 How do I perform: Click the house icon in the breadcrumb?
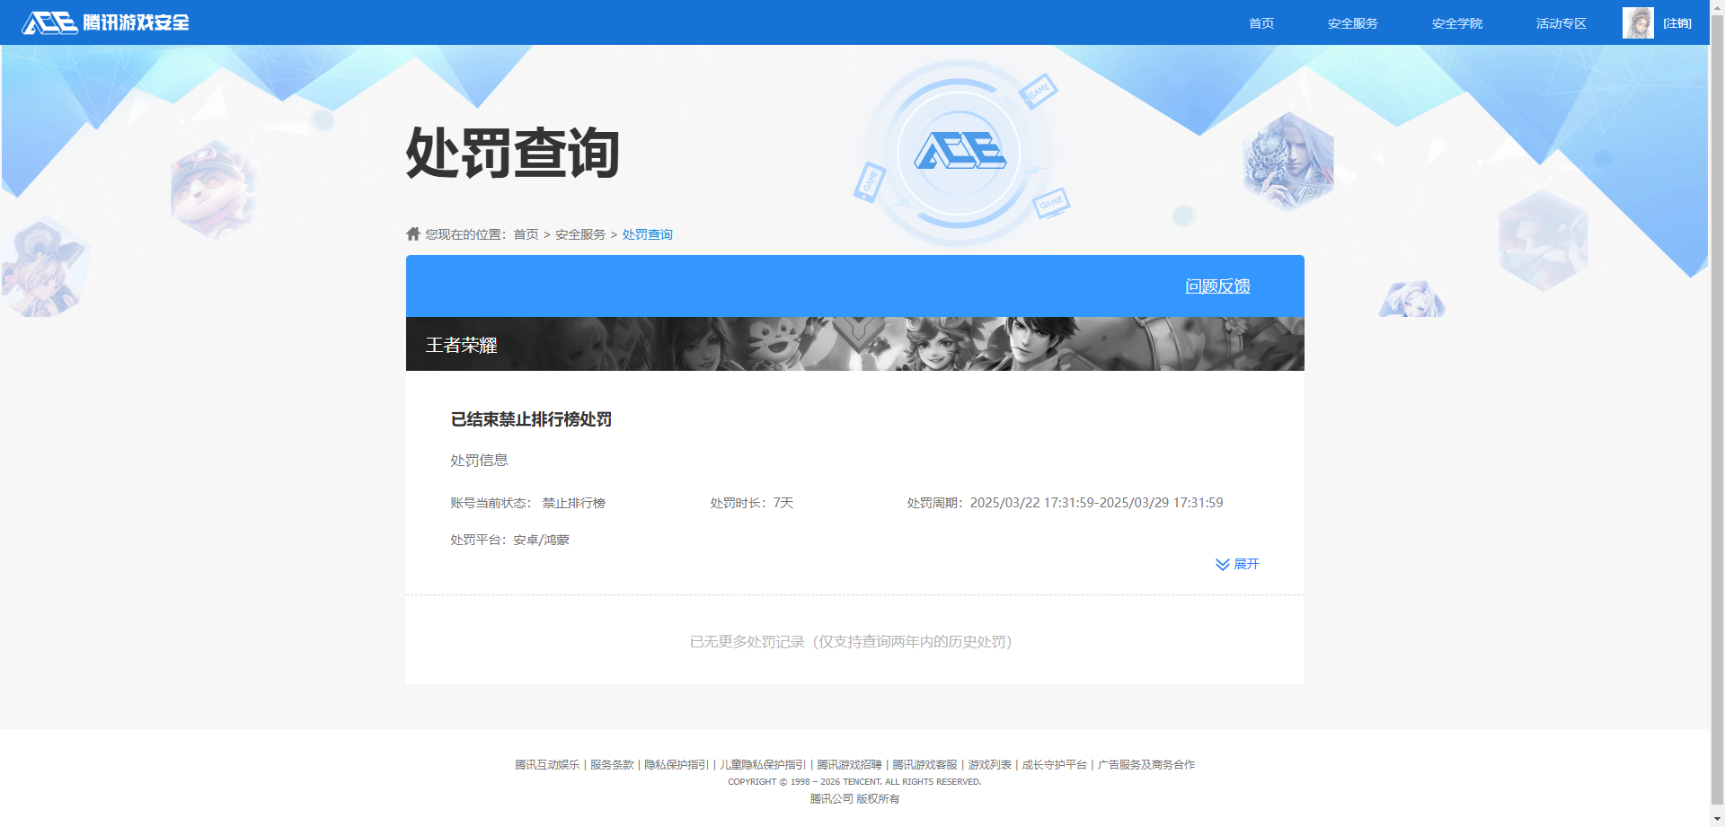(413, 234)
